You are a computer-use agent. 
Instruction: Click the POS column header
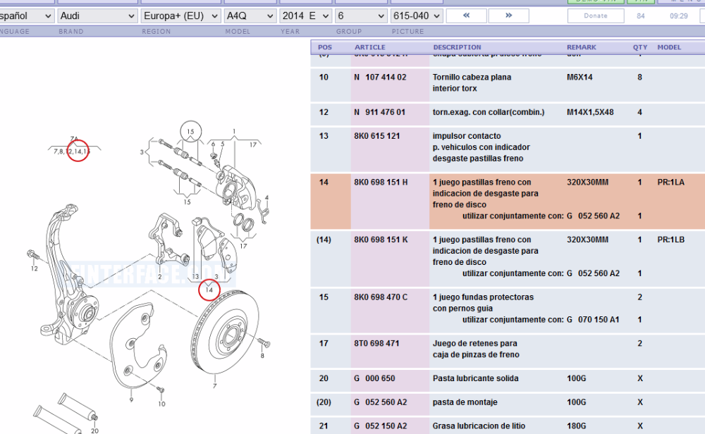point(324,47)
